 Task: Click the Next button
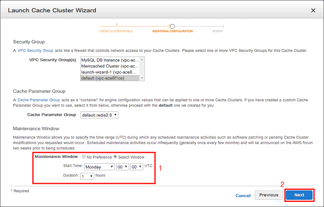point(299,195)
